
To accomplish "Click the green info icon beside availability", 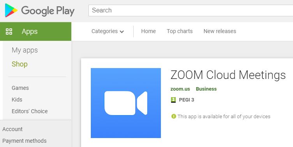I will [174, 116].
